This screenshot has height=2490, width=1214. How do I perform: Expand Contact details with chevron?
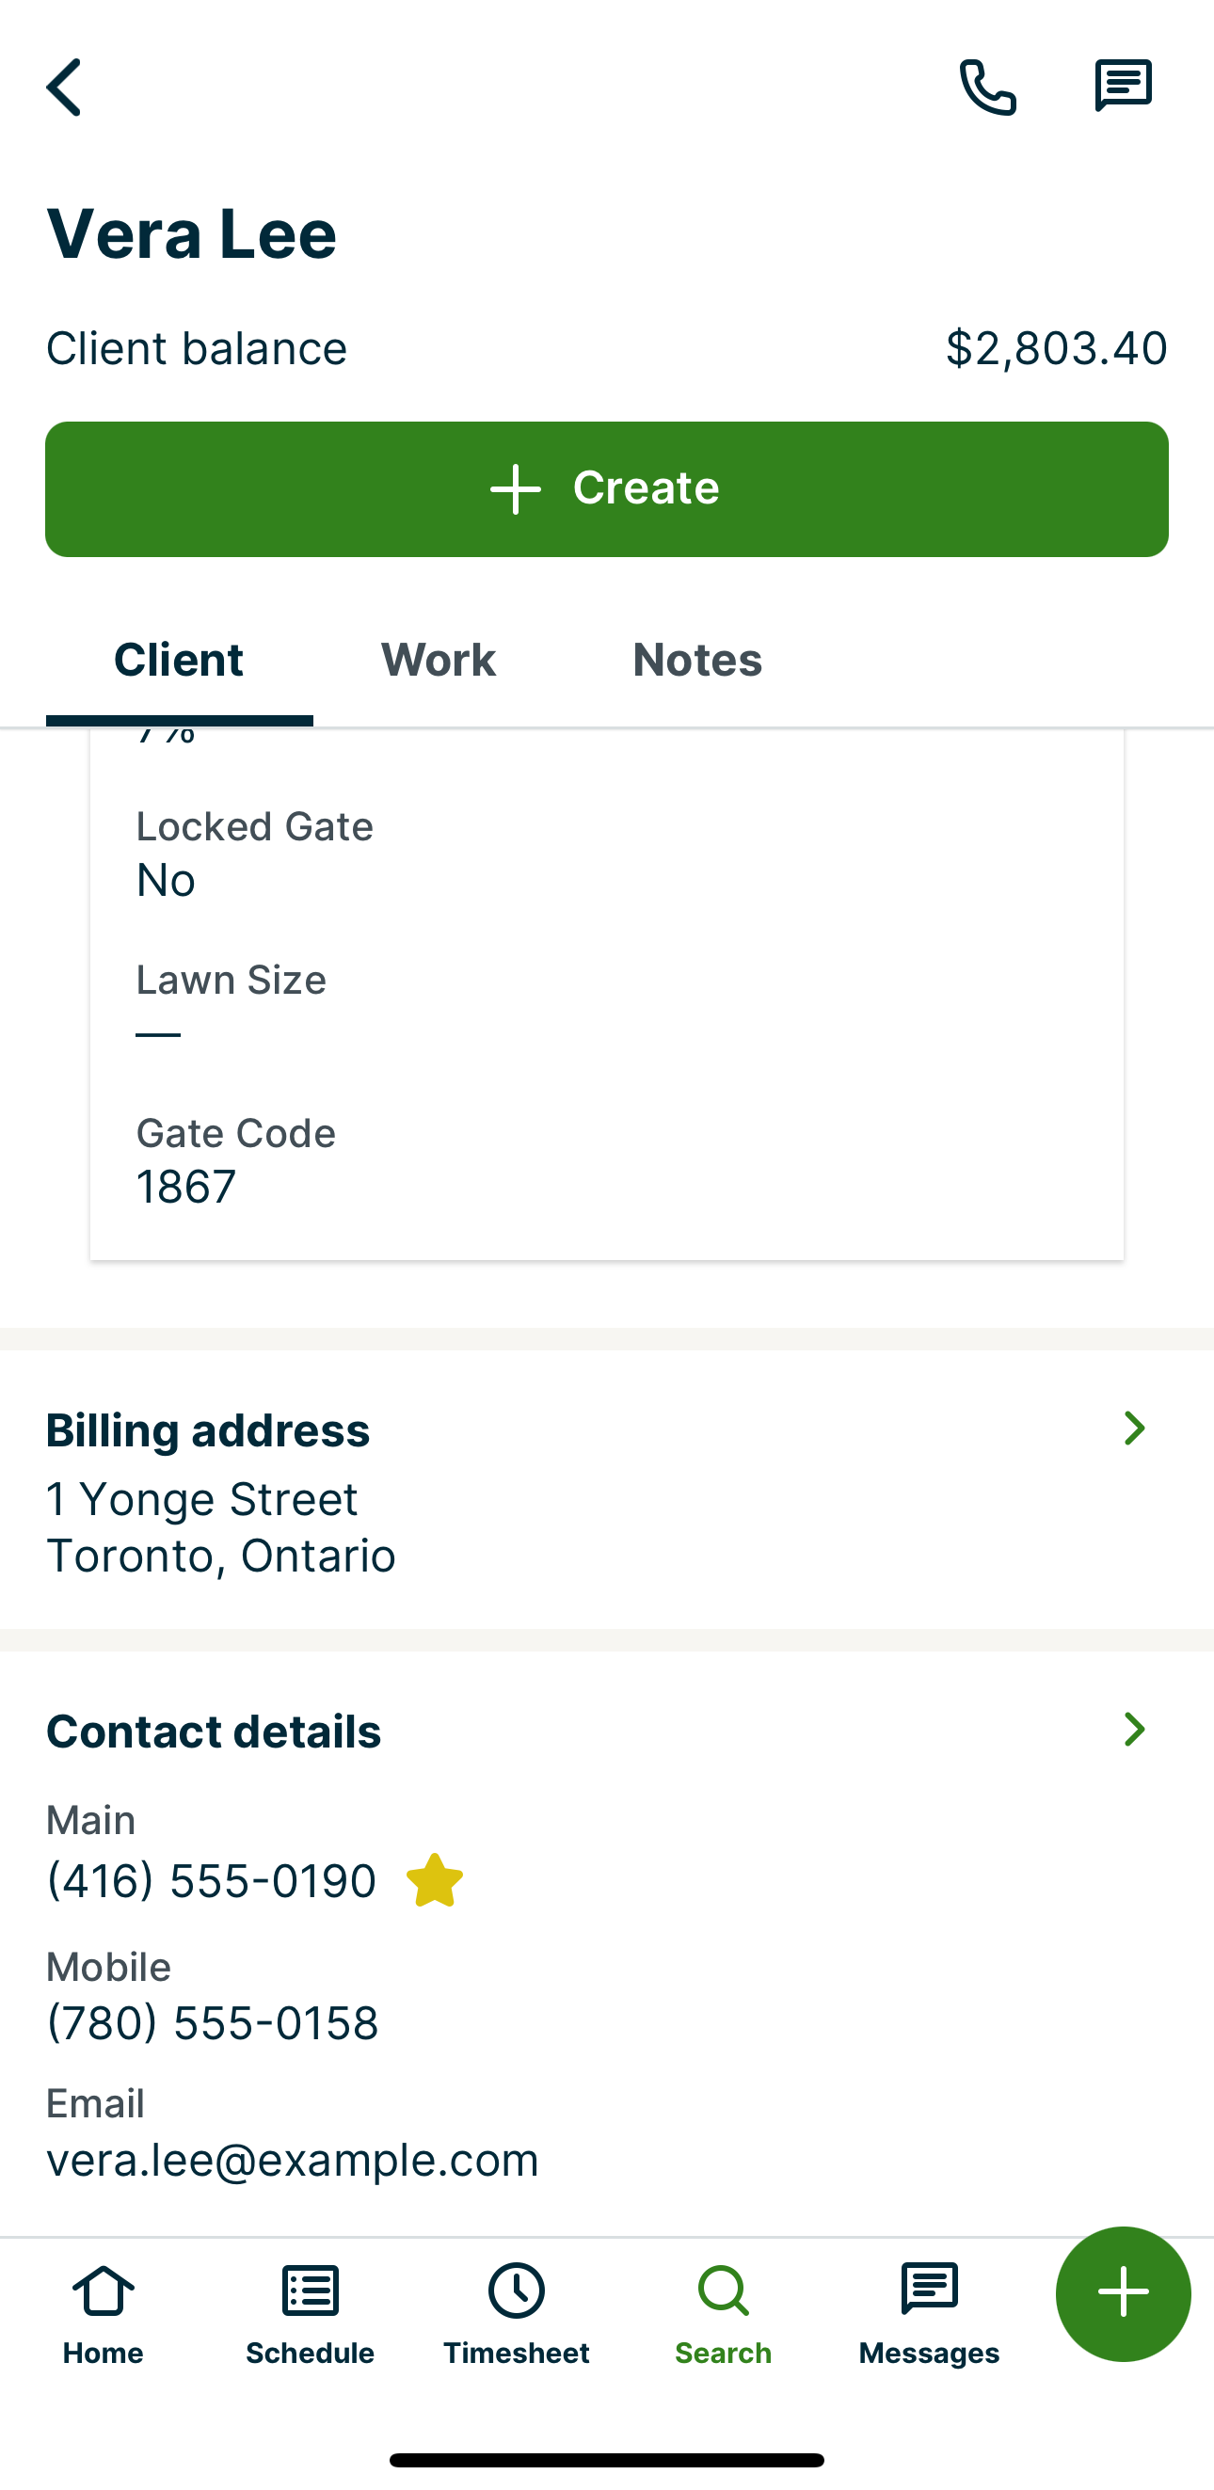tap(1135, 1730)
